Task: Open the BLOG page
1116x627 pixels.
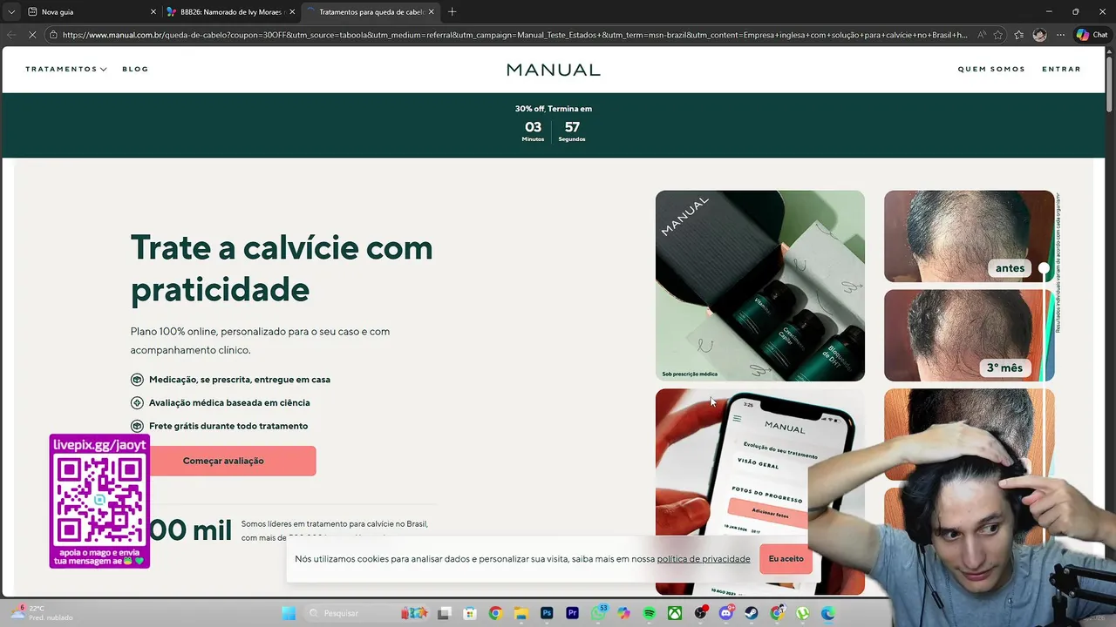Action: pos(135,69)
